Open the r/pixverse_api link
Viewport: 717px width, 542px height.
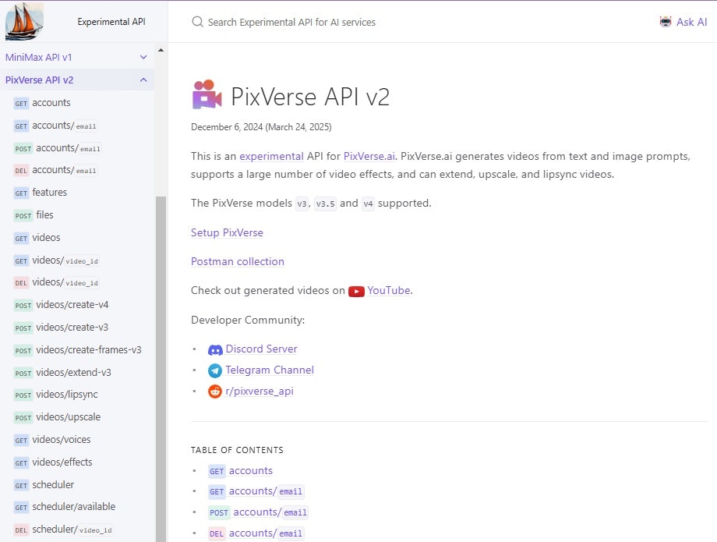[260, 391]
